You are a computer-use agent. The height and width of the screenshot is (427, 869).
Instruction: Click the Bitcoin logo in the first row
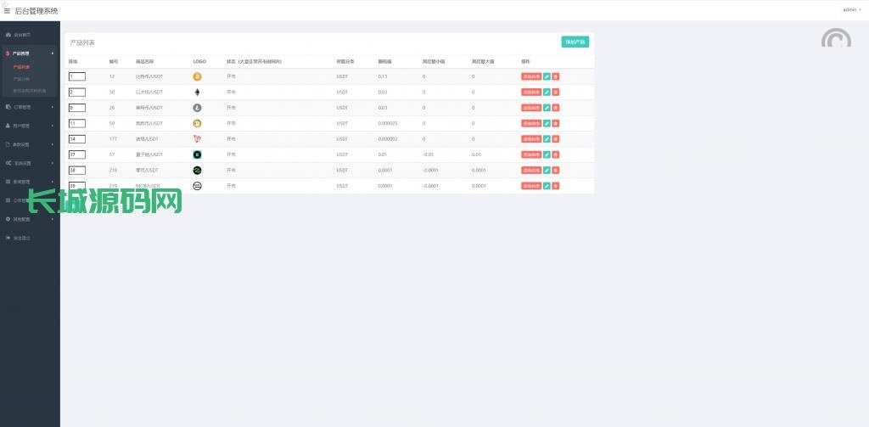tap(197, 76)
